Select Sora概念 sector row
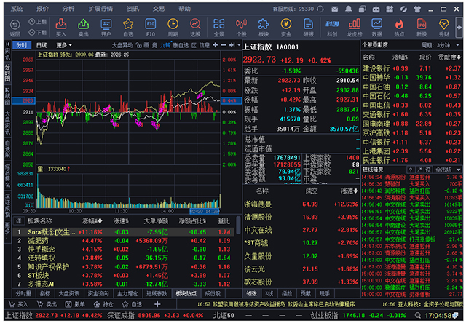Viewport: 466px width, 323px height. [x=124, y=232]
